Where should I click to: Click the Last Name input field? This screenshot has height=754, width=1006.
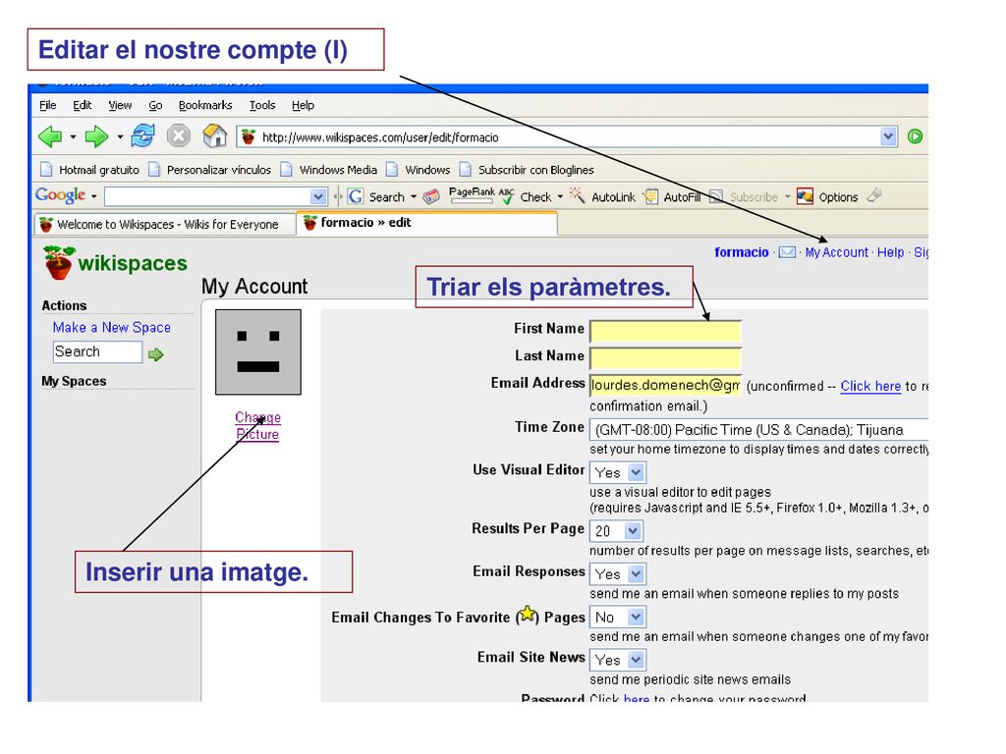[x=665, y=357]
